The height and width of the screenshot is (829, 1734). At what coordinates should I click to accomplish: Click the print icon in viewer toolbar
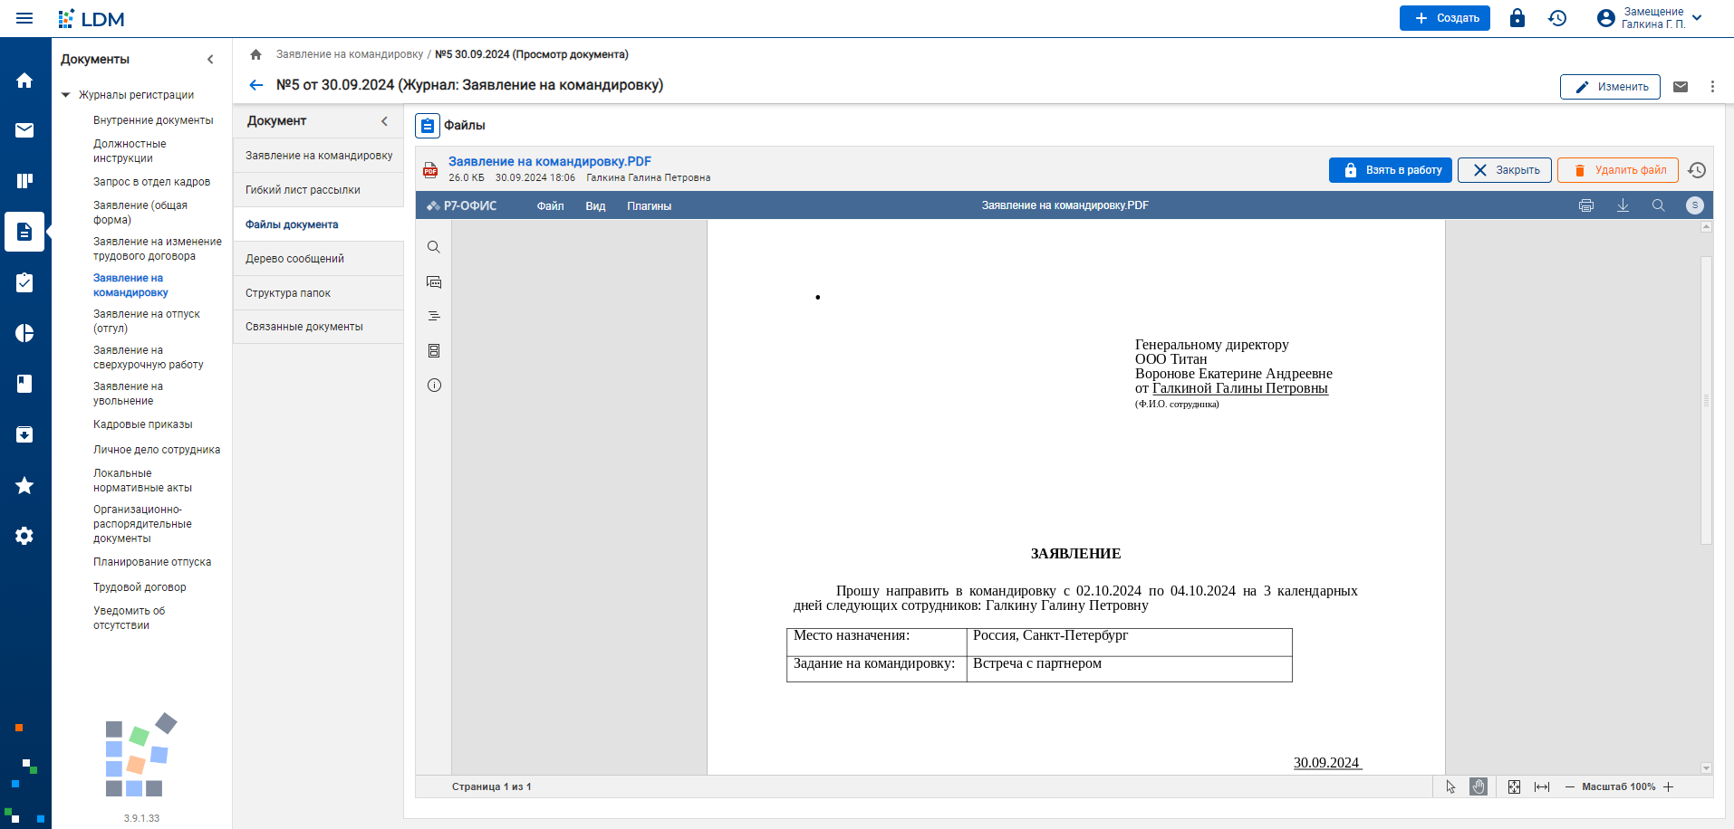(1585, 205)
